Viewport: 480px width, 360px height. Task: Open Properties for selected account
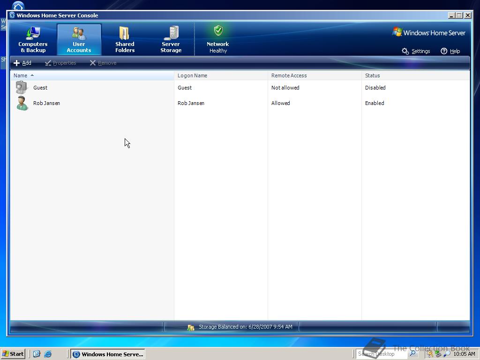tap(60, 63)
